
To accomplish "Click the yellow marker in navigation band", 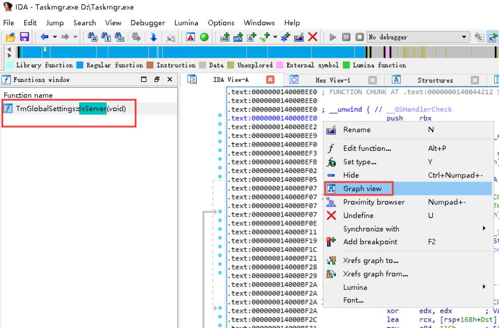I will click(45, 49).
